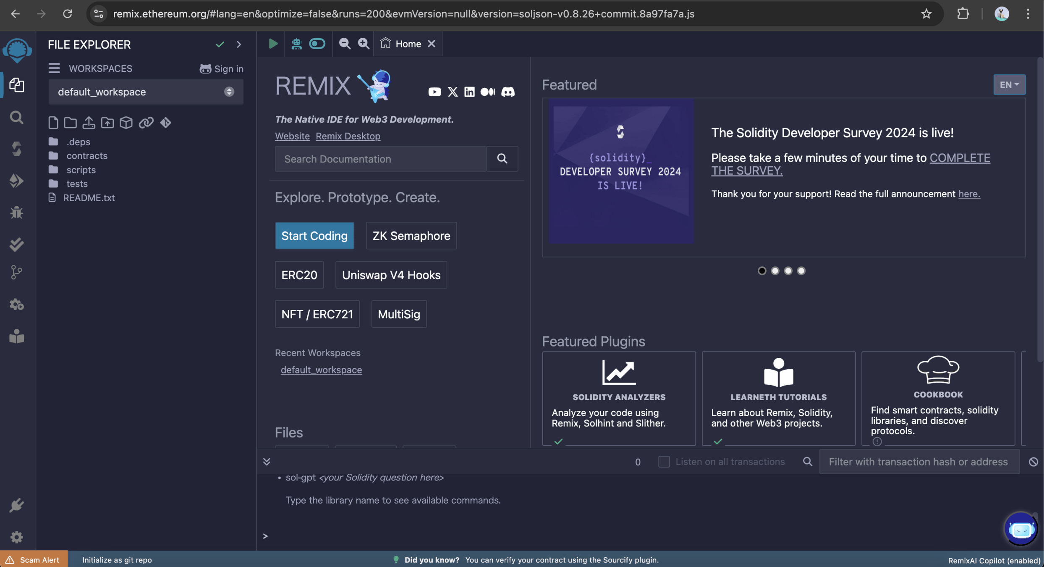
Task: Enable Listen on all transactions checkbox
Action: click(x=664, y=462)
